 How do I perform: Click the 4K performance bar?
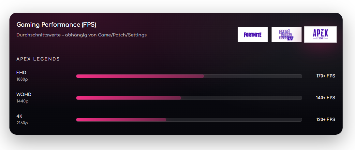[189, 120]
